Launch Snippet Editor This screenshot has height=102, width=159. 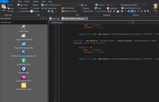[24, 70]
